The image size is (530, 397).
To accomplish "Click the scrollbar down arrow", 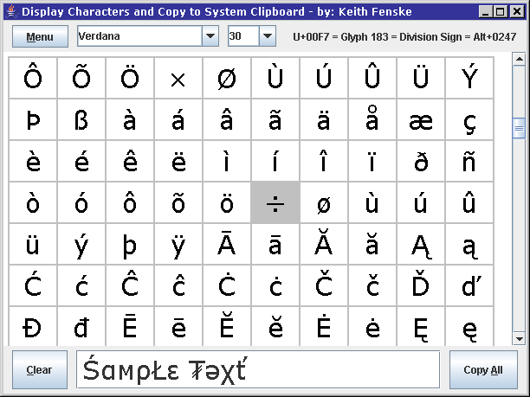I will pos(519,339).
